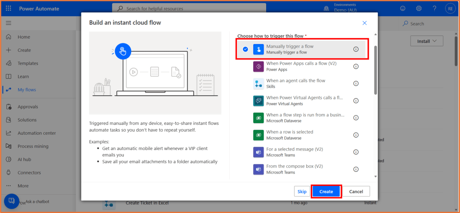The height and width of the screenshot is (213, 460).
Task: Open the app launcher waffle icon
Action: (x=9, y=9)
